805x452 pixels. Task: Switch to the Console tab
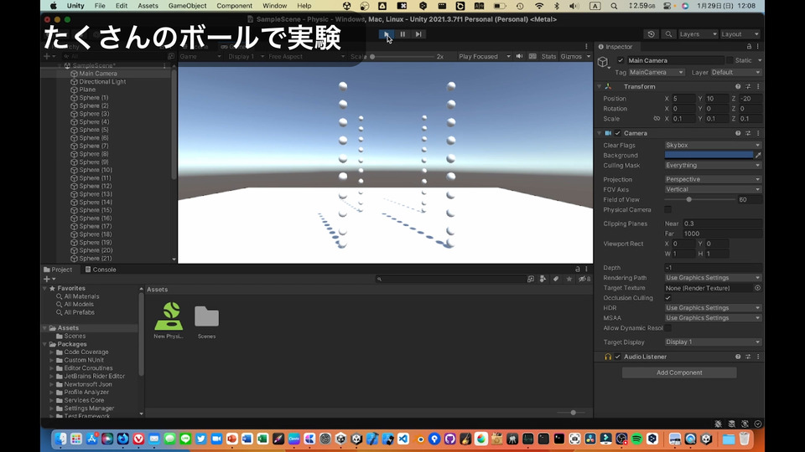pos(100,270)
